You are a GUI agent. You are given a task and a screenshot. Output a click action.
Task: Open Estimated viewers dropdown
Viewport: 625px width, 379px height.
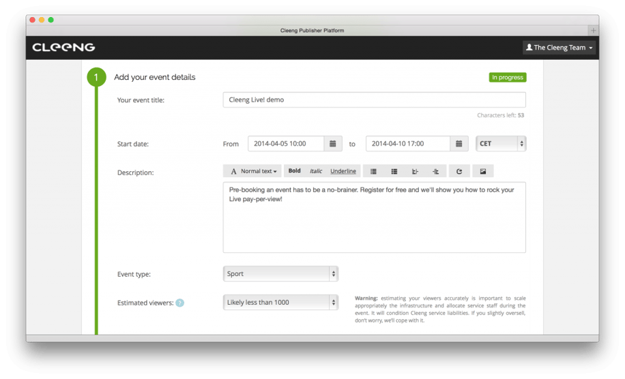pyautogui.click(x=280, y=303)
